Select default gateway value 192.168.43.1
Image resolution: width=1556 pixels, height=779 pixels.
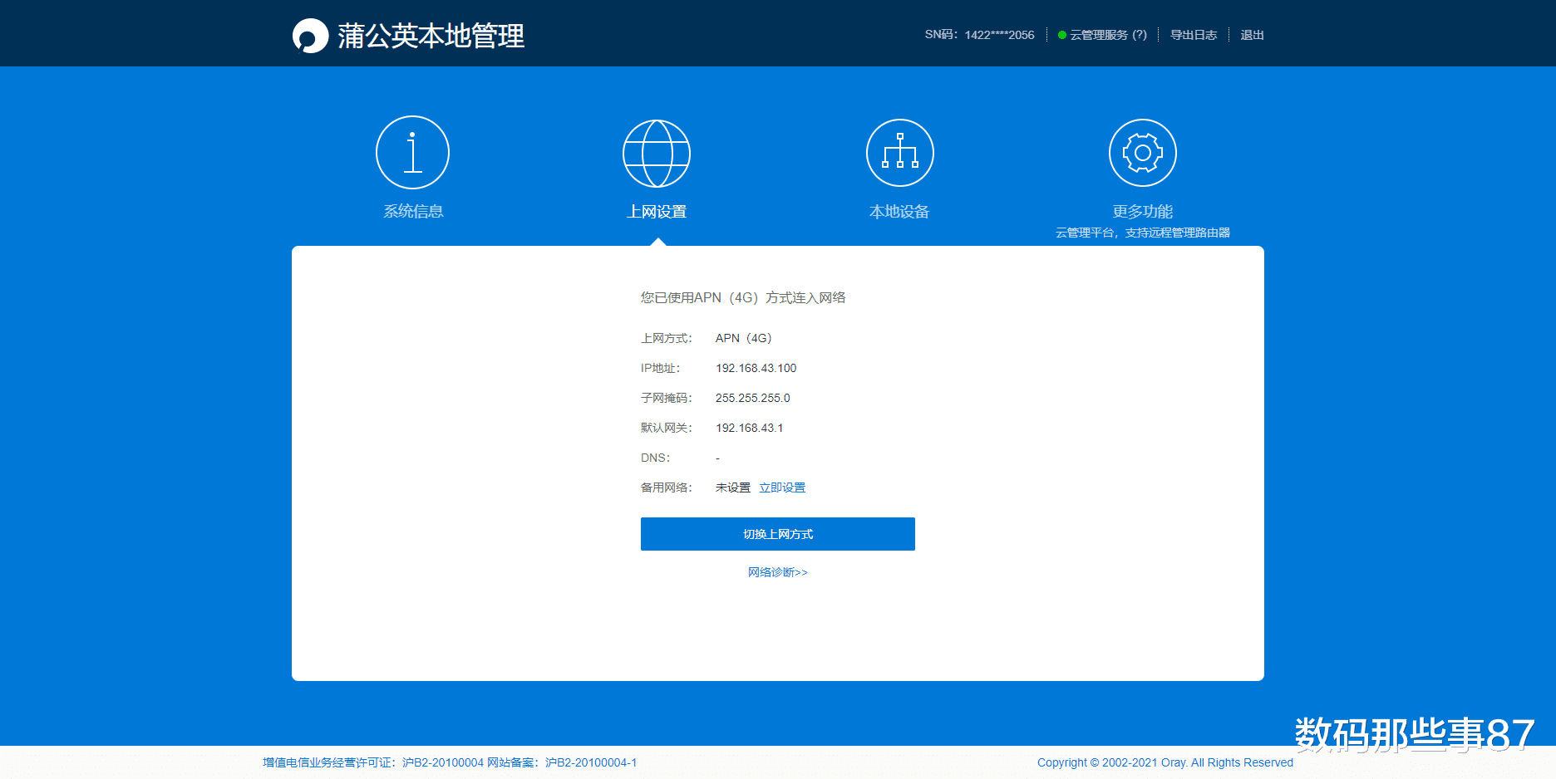click(750, 428)
